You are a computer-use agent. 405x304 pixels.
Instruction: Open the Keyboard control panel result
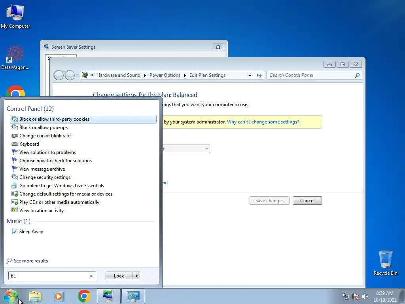[83, 144]
